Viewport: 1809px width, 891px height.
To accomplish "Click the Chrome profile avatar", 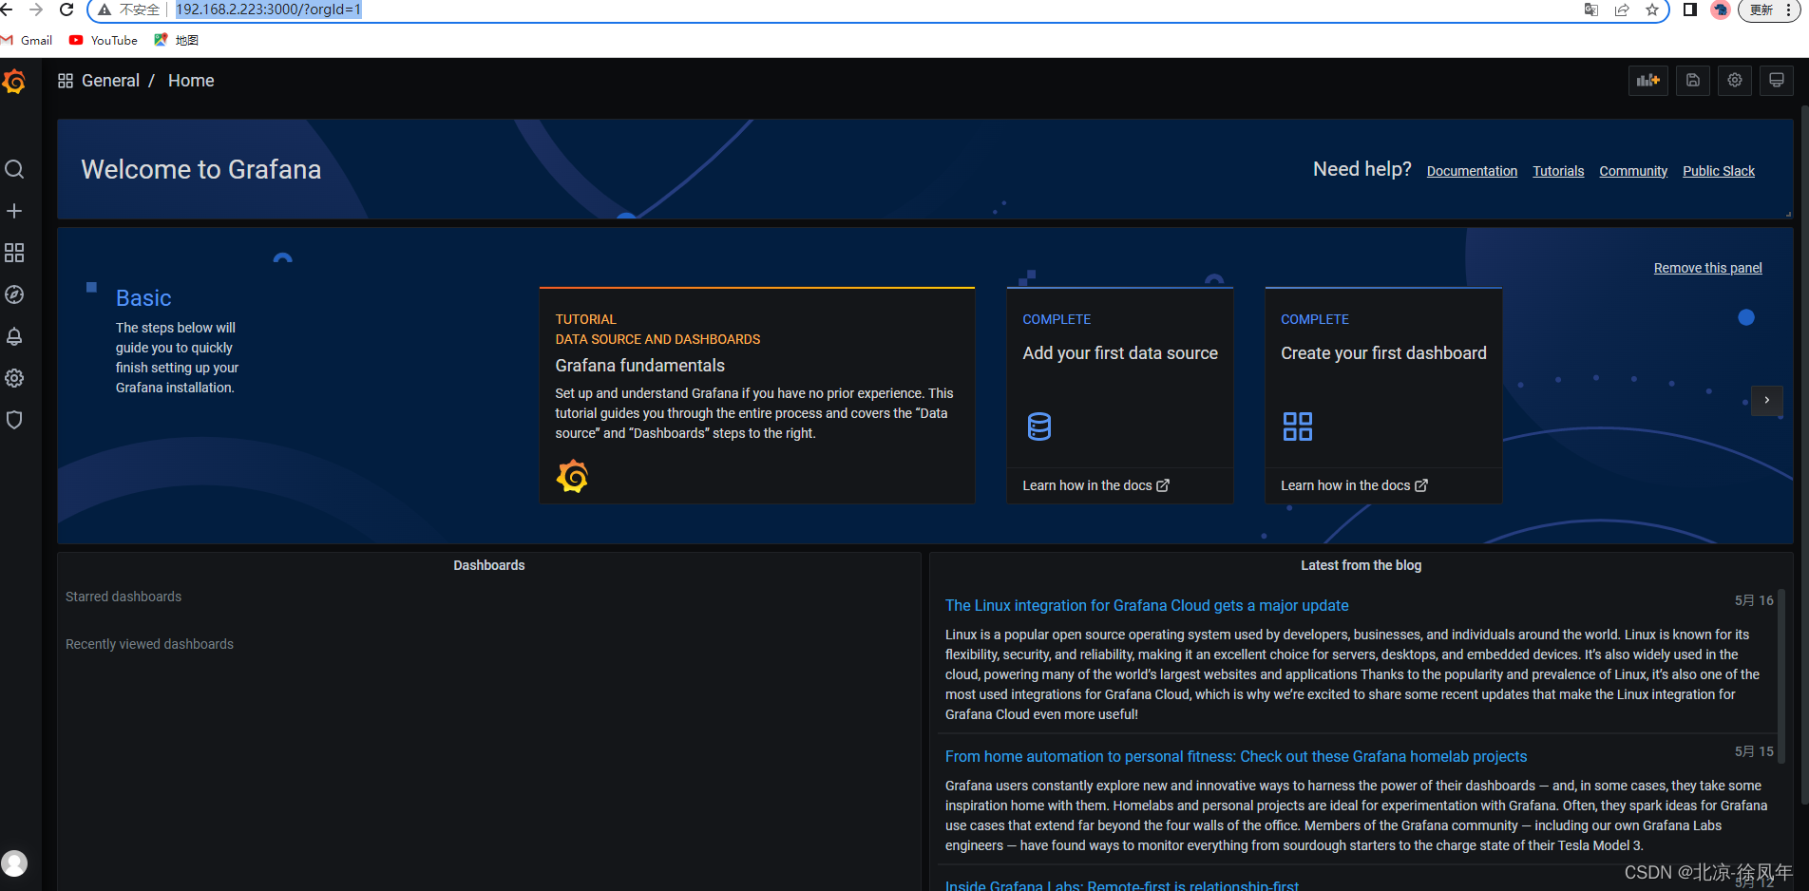I will tap(1721, 9).
